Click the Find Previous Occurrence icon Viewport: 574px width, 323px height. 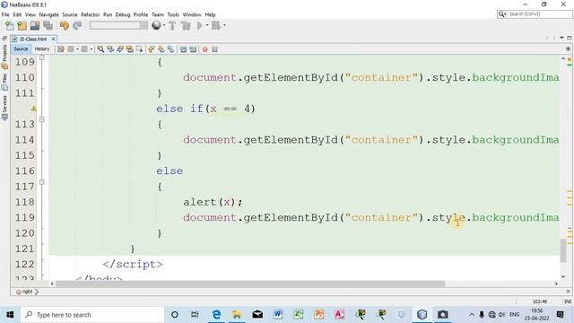[x=110, y=49]
